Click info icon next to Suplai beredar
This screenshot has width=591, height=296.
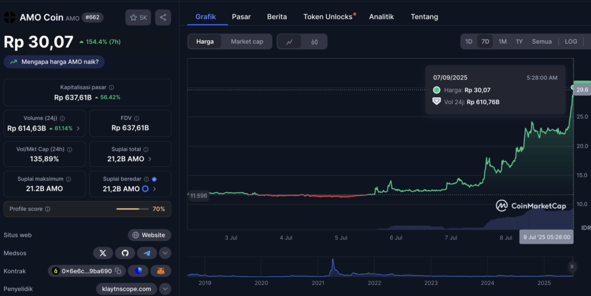point(146,179)
